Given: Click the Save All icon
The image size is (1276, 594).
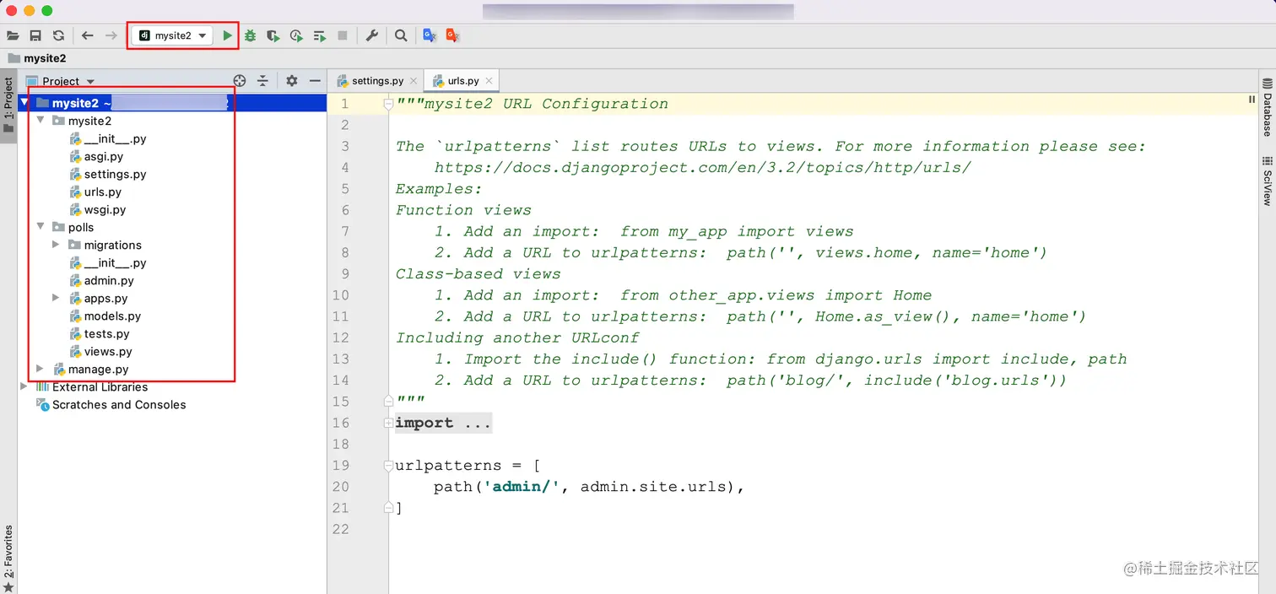Looking at the screenshot, I should (x=35, y=35).
